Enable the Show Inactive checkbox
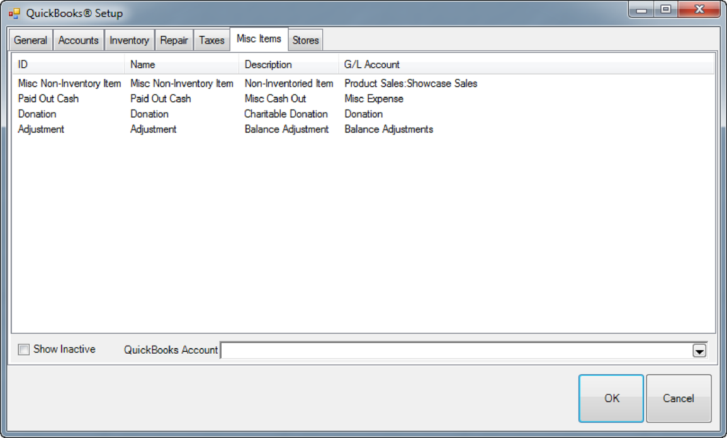 (24, 350)
